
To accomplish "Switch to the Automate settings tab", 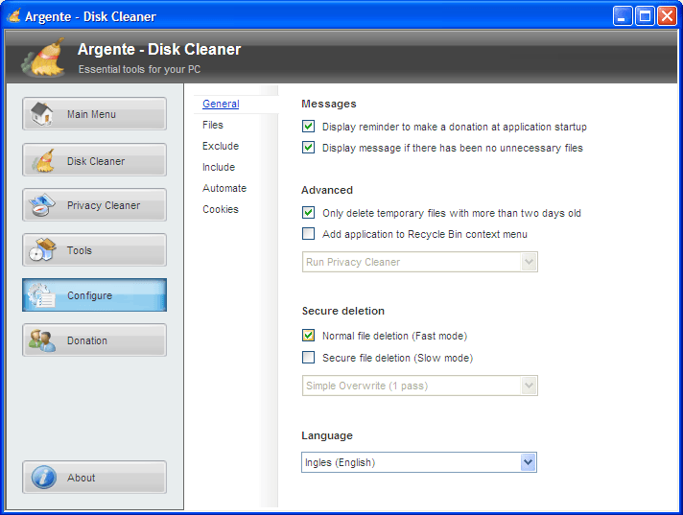I will click(x=224, y=188).
